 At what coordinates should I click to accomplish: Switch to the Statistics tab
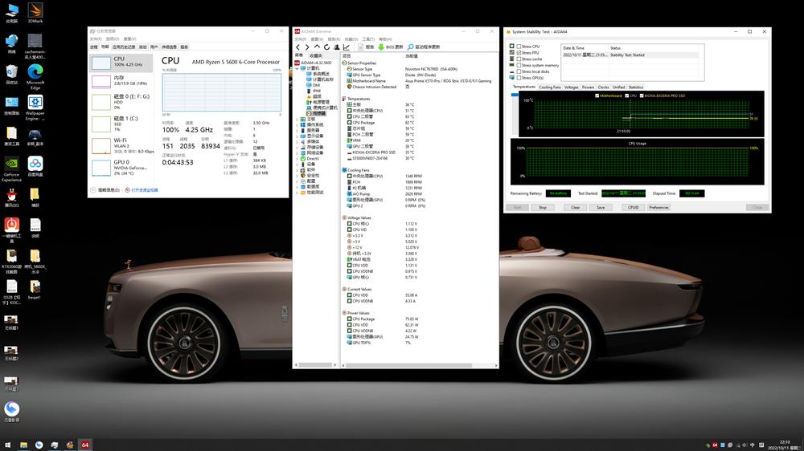click(x=635, y=87)
